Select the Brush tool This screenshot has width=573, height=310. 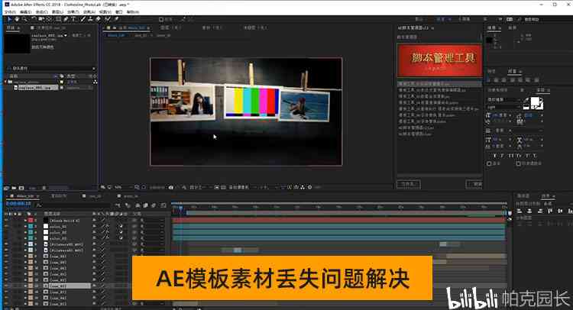click(83, 19)
